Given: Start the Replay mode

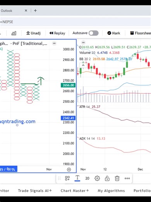Looking at the screenshot, I should (x=57, y=33).
